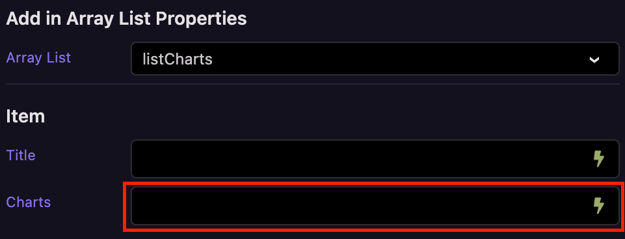Click the lightning bolt icon in Title field
The image size is (625, 239).
point(599,159)
